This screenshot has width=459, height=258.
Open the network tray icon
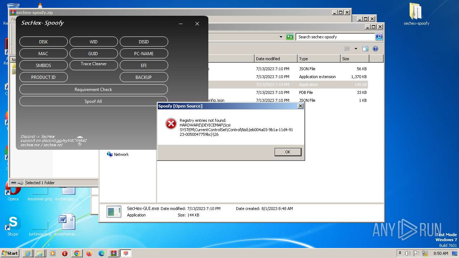click(425, 253)
